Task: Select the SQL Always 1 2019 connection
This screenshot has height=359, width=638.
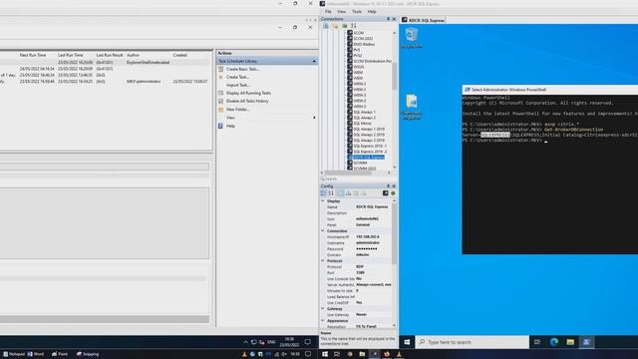Action: [369, 129]
